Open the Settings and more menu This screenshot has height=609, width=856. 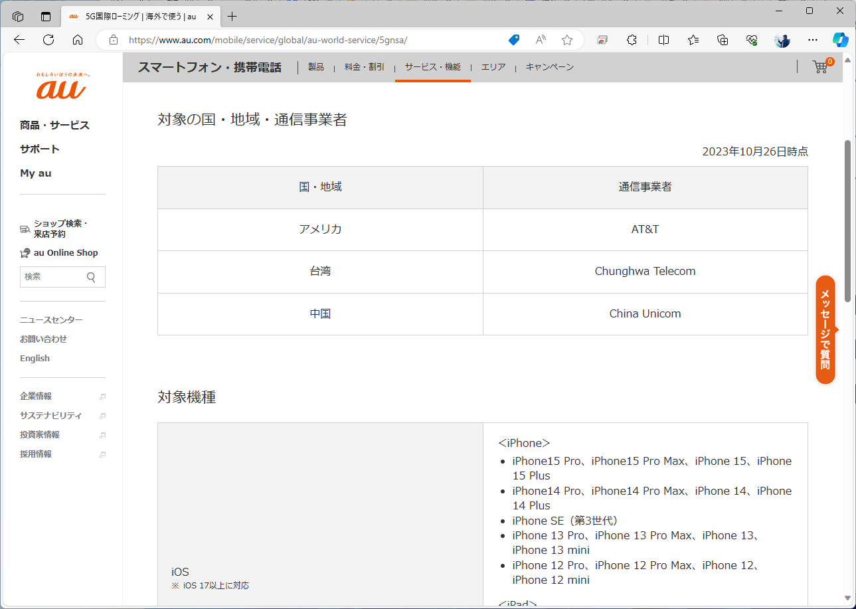813,40
